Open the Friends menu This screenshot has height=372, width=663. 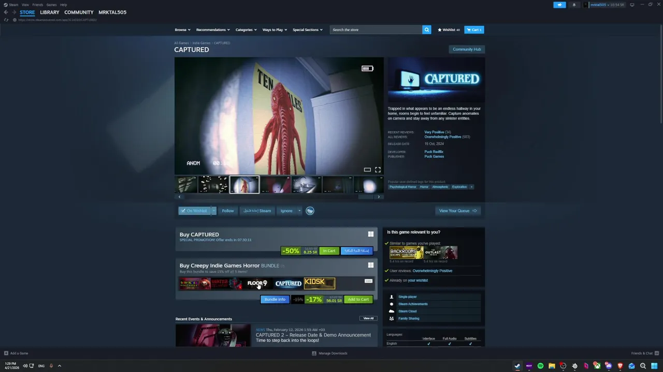(38, 5)
